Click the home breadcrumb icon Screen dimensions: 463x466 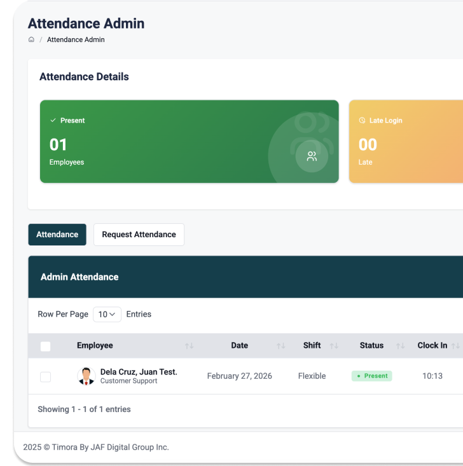click(x=31, y=39)
